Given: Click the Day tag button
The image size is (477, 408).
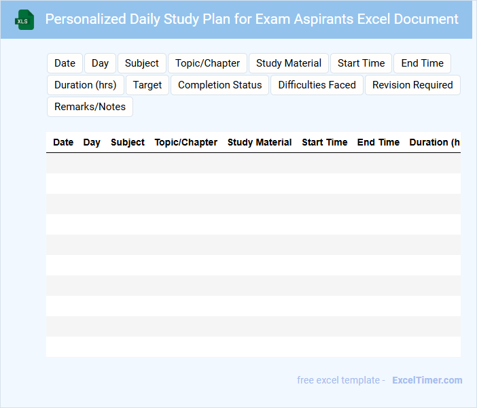Looking at the screenshot, I should click(x=100, y=63).
